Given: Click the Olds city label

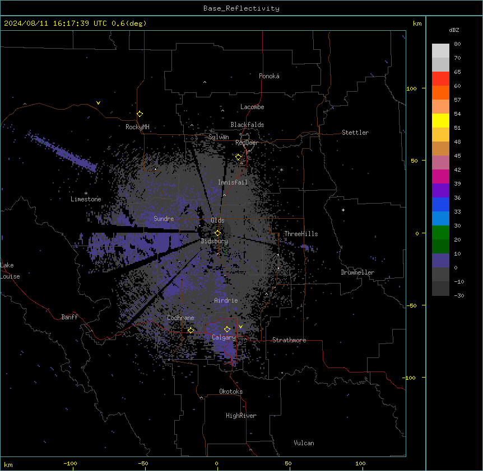Looking at the screenshot, I should pyautogui.click(x=217, y=220).
